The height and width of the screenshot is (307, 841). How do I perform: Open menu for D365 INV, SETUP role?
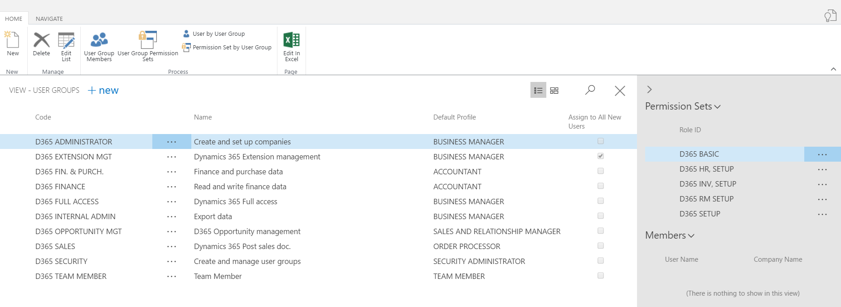[x=822, y=184]
